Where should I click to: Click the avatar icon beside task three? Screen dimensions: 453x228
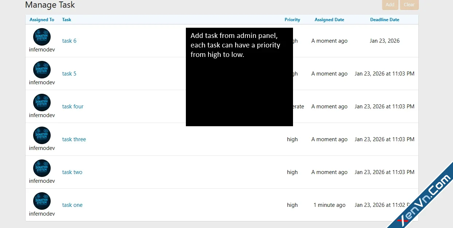coord(42,135)
